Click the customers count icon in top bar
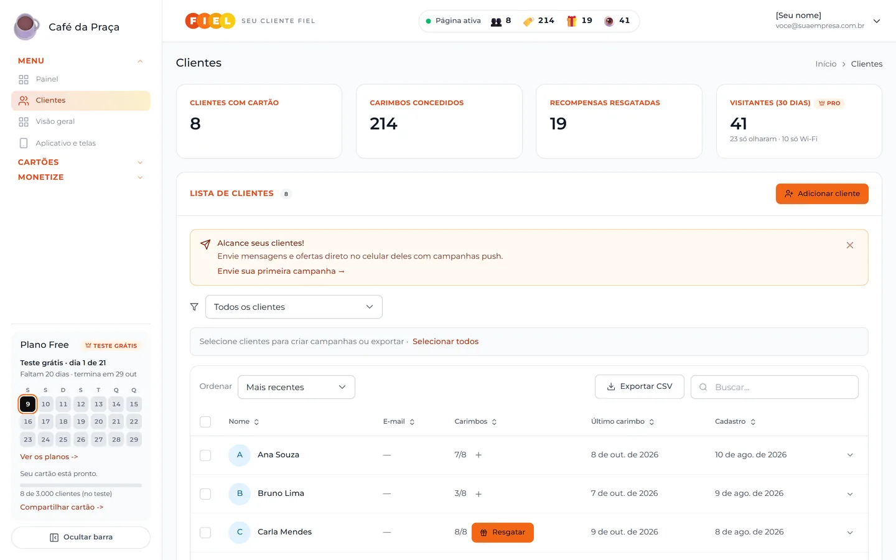 (x=496, y=21)
